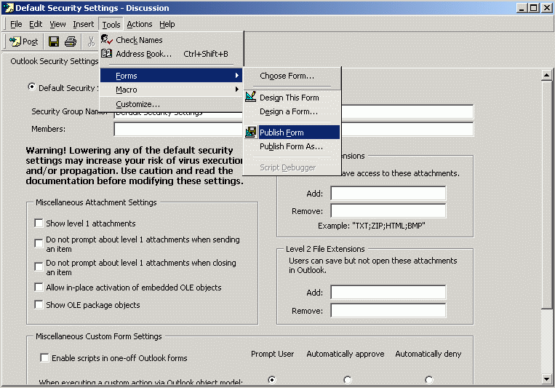Click the 'Miscellaneous Custom Form Settings' group label
The width and height of the screenshot is (555, 388).
[99, 336]
